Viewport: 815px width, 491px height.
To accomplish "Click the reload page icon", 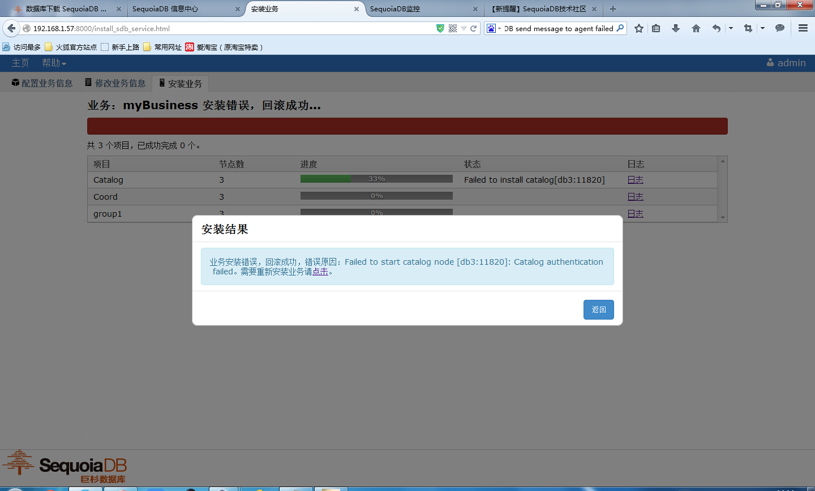I will (x=474, y=28).
